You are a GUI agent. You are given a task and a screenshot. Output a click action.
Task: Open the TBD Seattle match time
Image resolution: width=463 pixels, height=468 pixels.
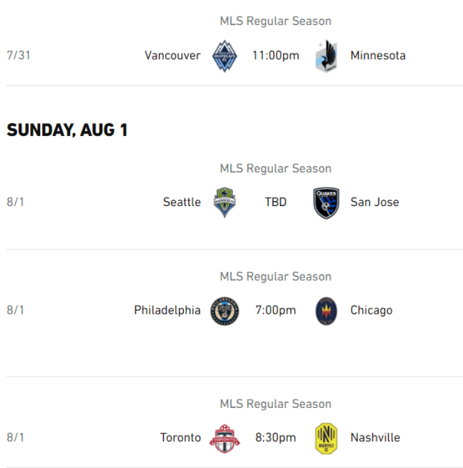pyautogui.click(x=276, y=202)
